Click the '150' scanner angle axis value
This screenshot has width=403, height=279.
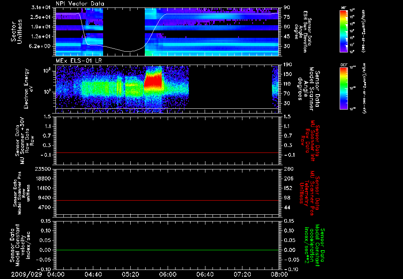pyautogui.click(x=288, y=74)
